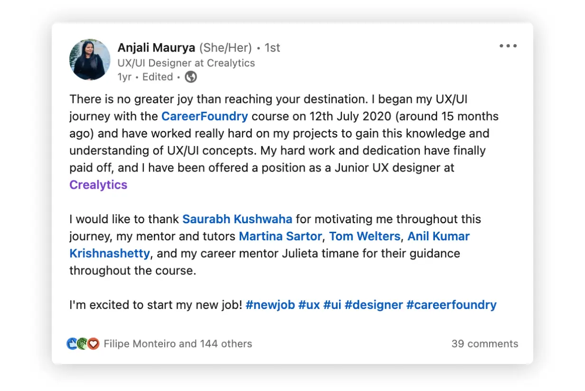Open the #newjob hashtag feed

270,305
